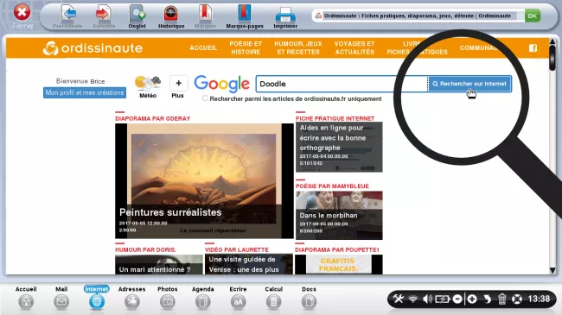Open the Facebook icon in orange header
The image size is (562, 315).
(533, 48)
